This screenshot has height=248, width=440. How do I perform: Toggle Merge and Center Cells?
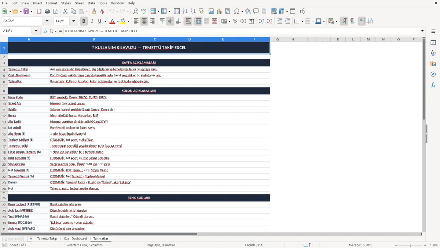[x=198, y=21]
